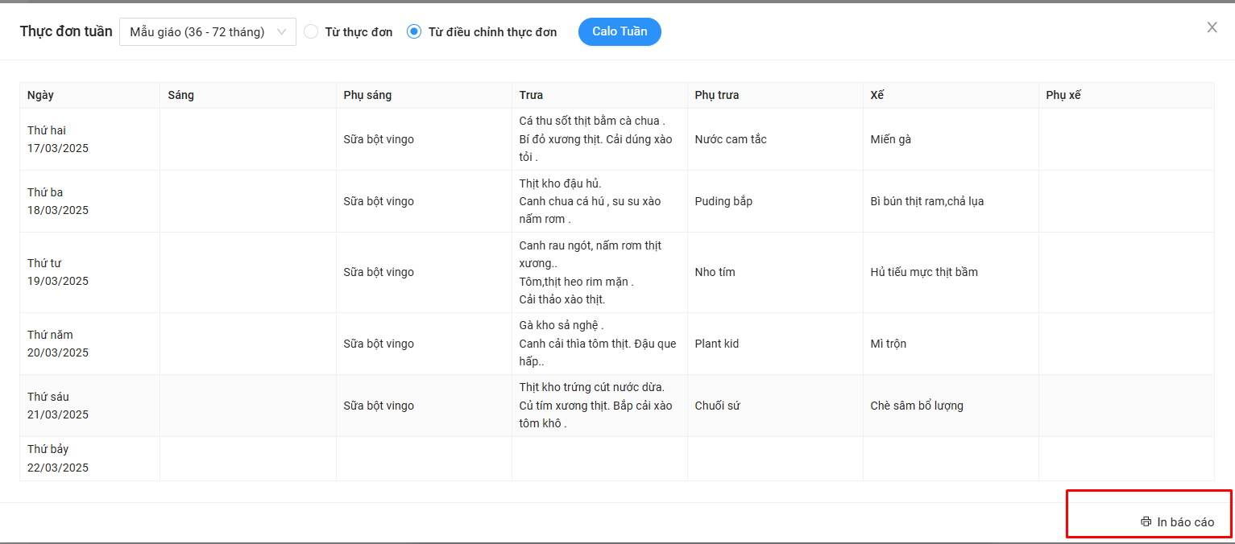Click the Ngày column header
This screenshot has width=1235, height=544.
(x=40, y=95)
